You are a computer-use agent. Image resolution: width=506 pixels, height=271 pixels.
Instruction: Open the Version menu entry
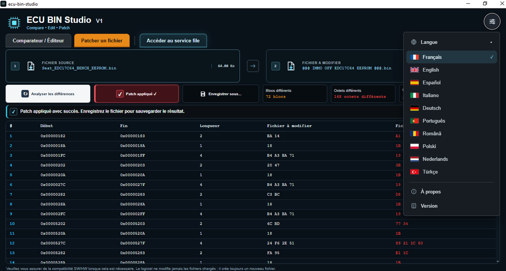[452, 206]
